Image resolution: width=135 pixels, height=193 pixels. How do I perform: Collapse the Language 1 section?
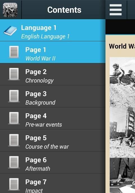(53, 30)
